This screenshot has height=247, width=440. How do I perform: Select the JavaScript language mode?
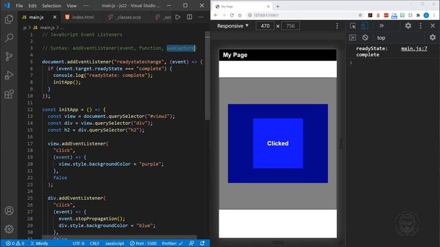[x=115, y=244]
